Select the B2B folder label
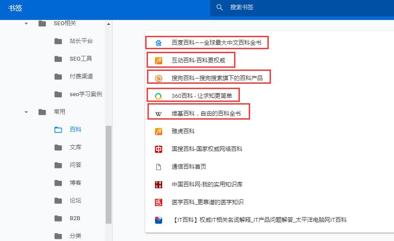Viewport: 394px width, 241px height. coord(75,218)
